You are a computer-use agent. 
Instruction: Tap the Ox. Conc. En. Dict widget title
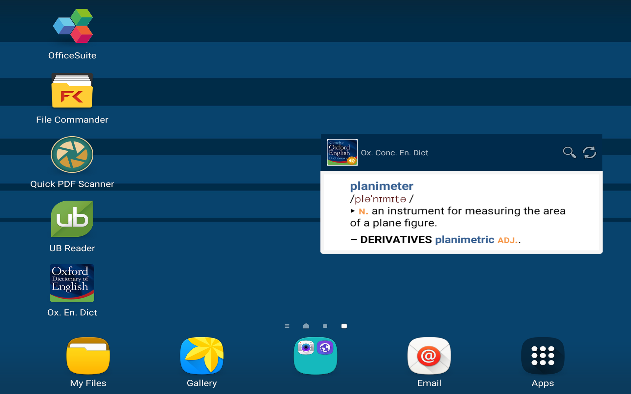coord(395,152)
